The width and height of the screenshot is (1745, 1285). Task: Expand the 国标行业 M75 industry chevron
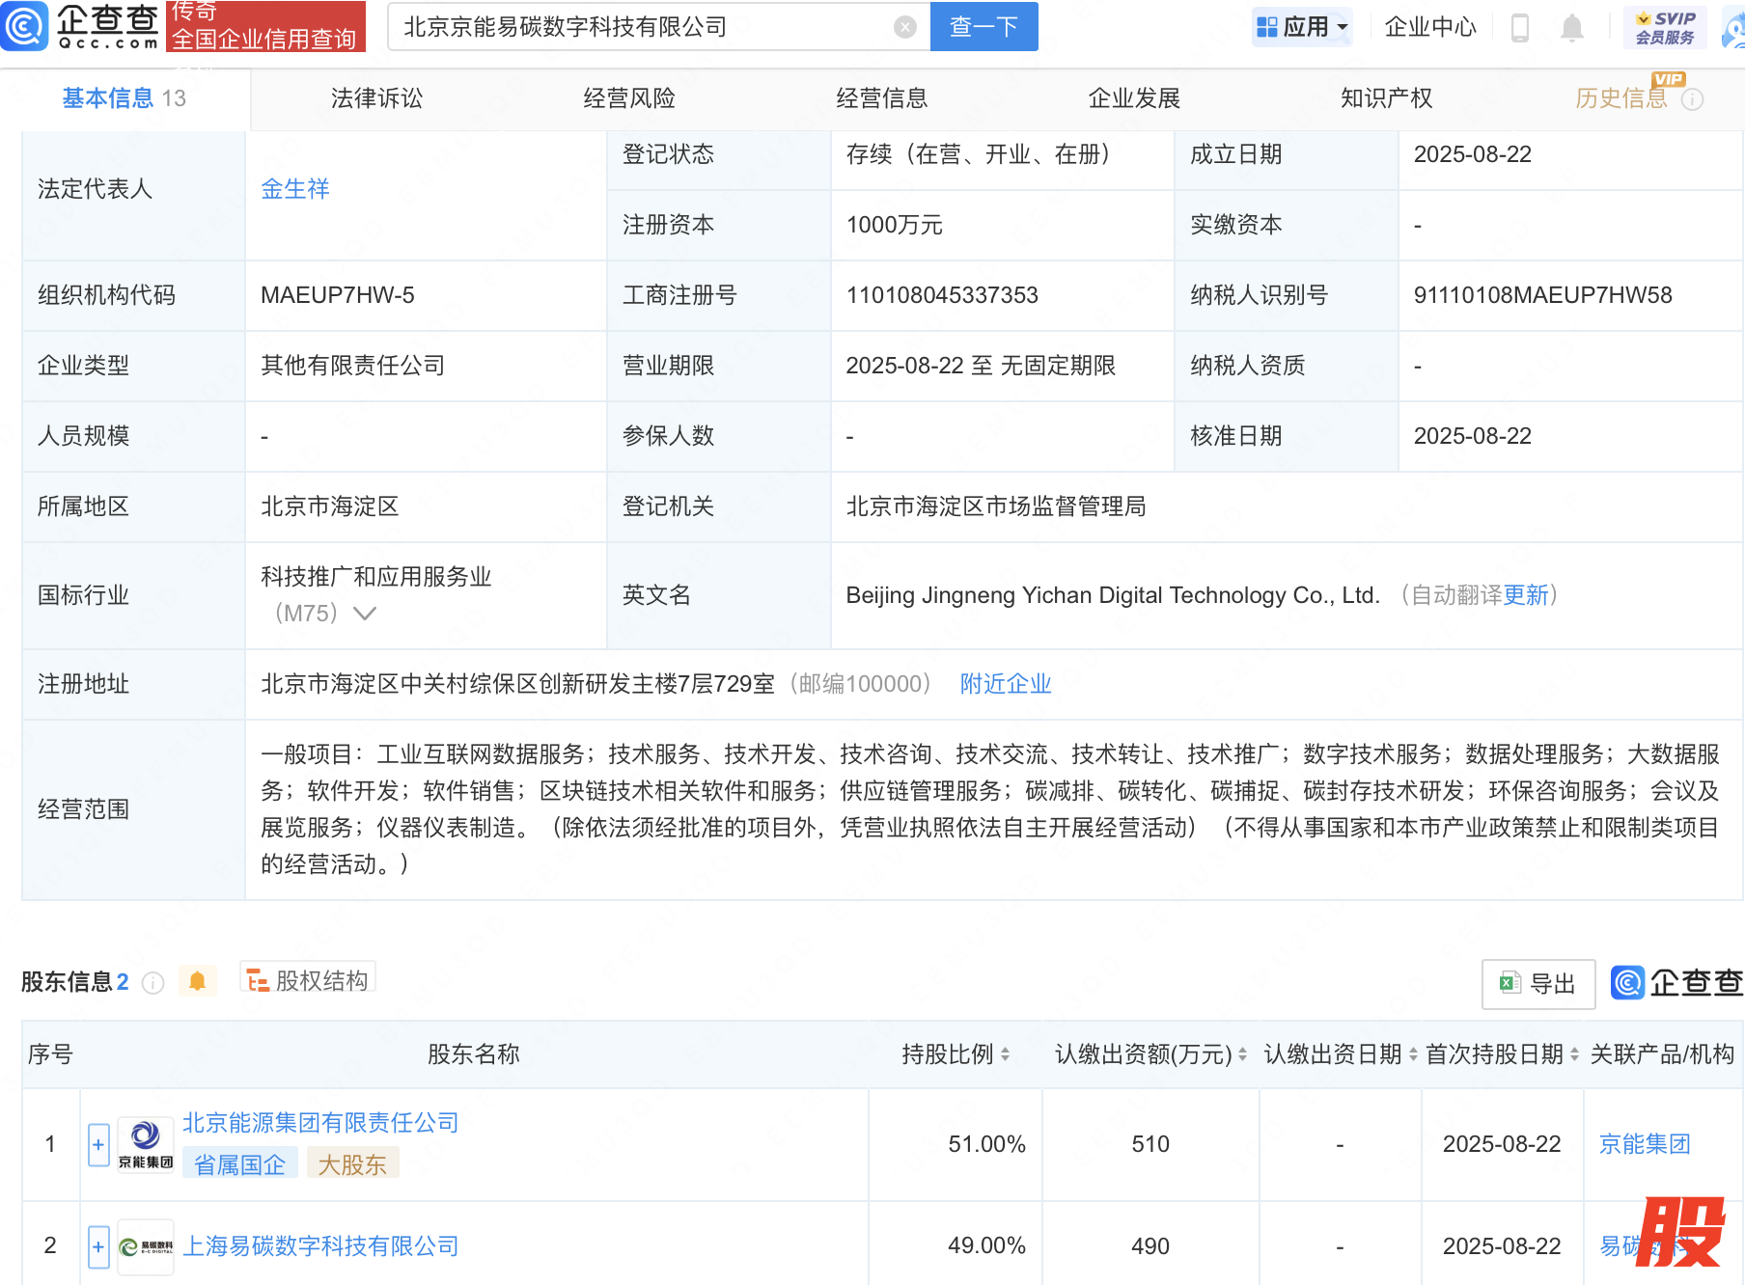pyautogui.click(x=365, y=614)
